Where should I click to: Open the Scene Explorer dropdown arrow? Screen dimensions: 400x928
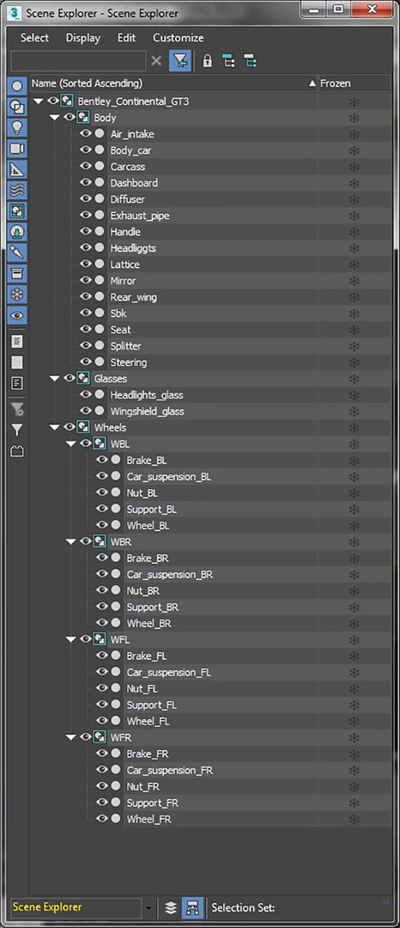tap(148, 907)
